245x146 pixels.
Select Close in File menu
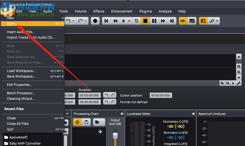click(x=33, y=118)
